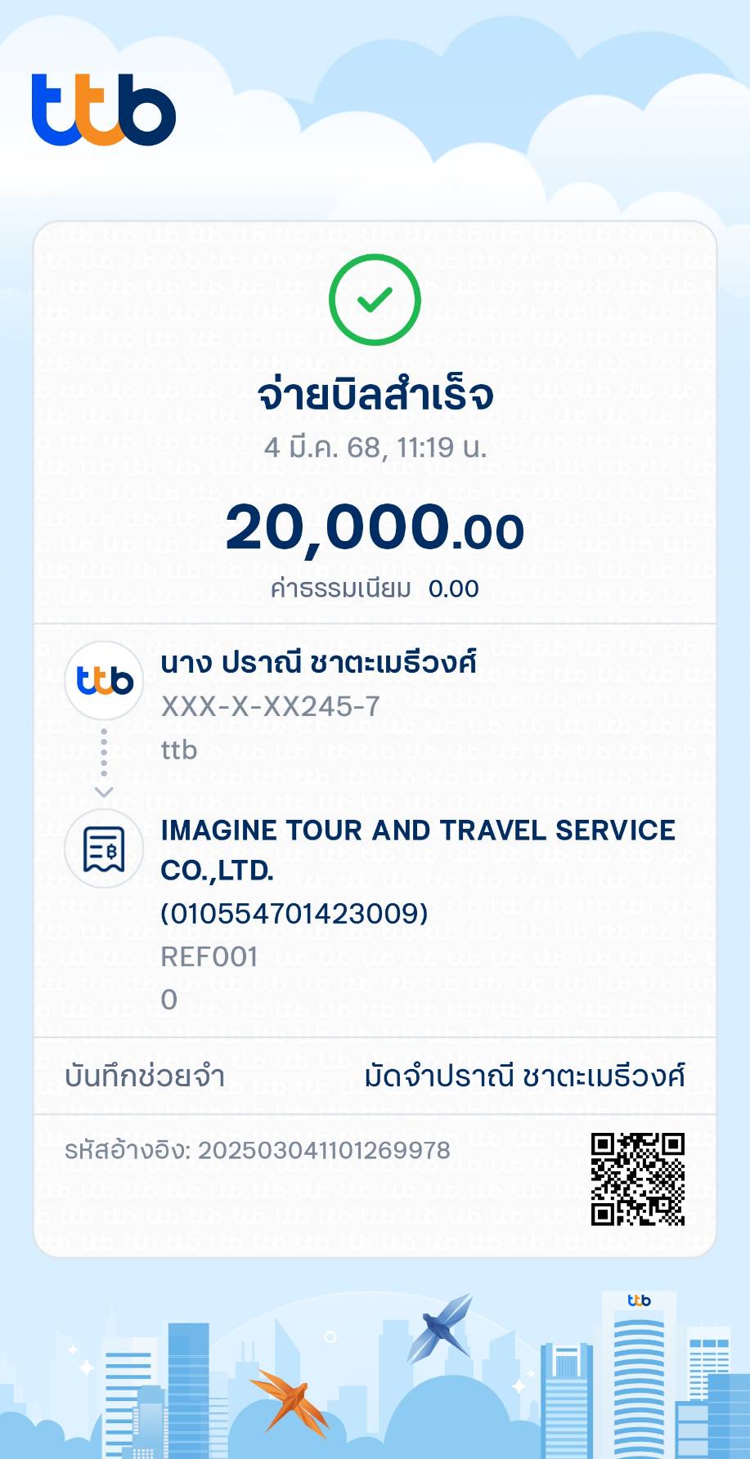Click the biller tax ID (010554701423009)
The height and width of the screenshot is (1459, 750).
[294, 913]
